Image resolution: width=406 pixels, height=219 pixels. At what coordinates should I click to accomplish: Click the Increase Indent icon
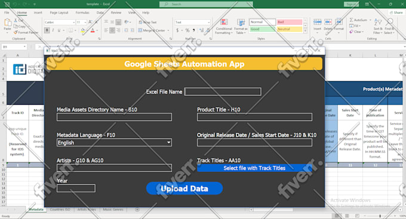(x=133, y=30)
